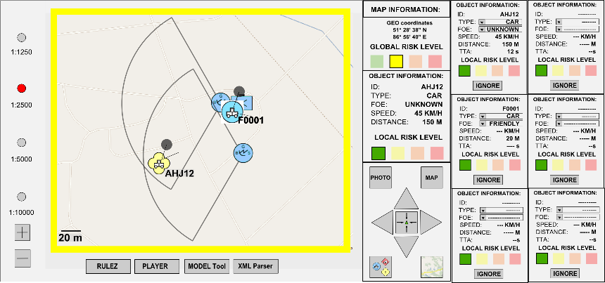The image size is (605, 283).
Task: Pan the map left with the arrow
Action: coord(383,222)
